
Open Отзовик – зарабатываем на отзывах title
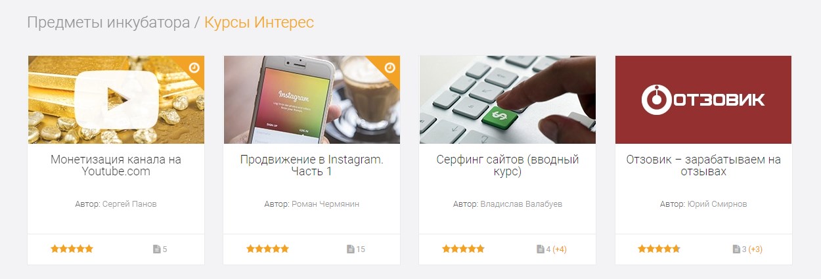(x=703, y=165)
